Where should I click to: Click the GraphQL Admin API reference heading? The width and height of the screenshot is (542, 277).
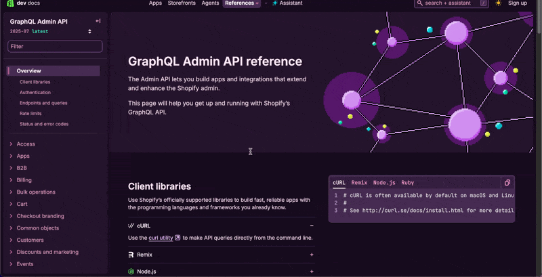click(x=215, y=62)
